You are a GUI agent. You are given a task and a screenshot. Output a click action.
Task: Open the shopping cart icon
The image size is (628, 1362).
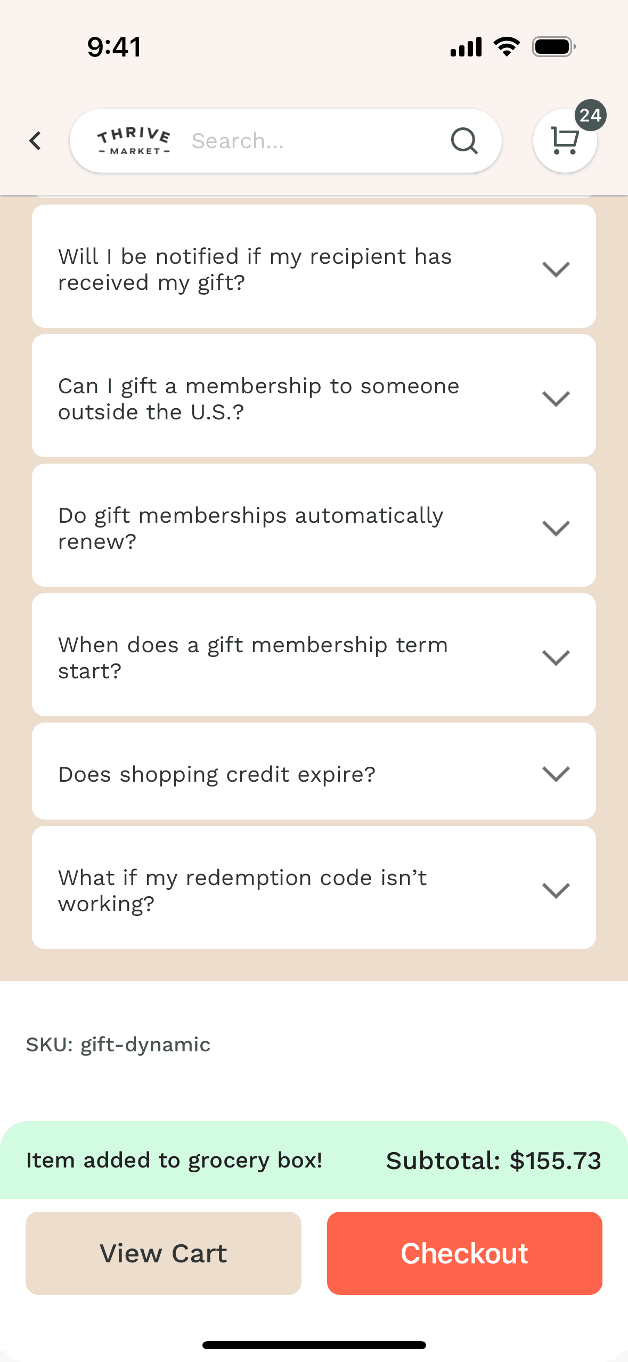tap(564, 141)
